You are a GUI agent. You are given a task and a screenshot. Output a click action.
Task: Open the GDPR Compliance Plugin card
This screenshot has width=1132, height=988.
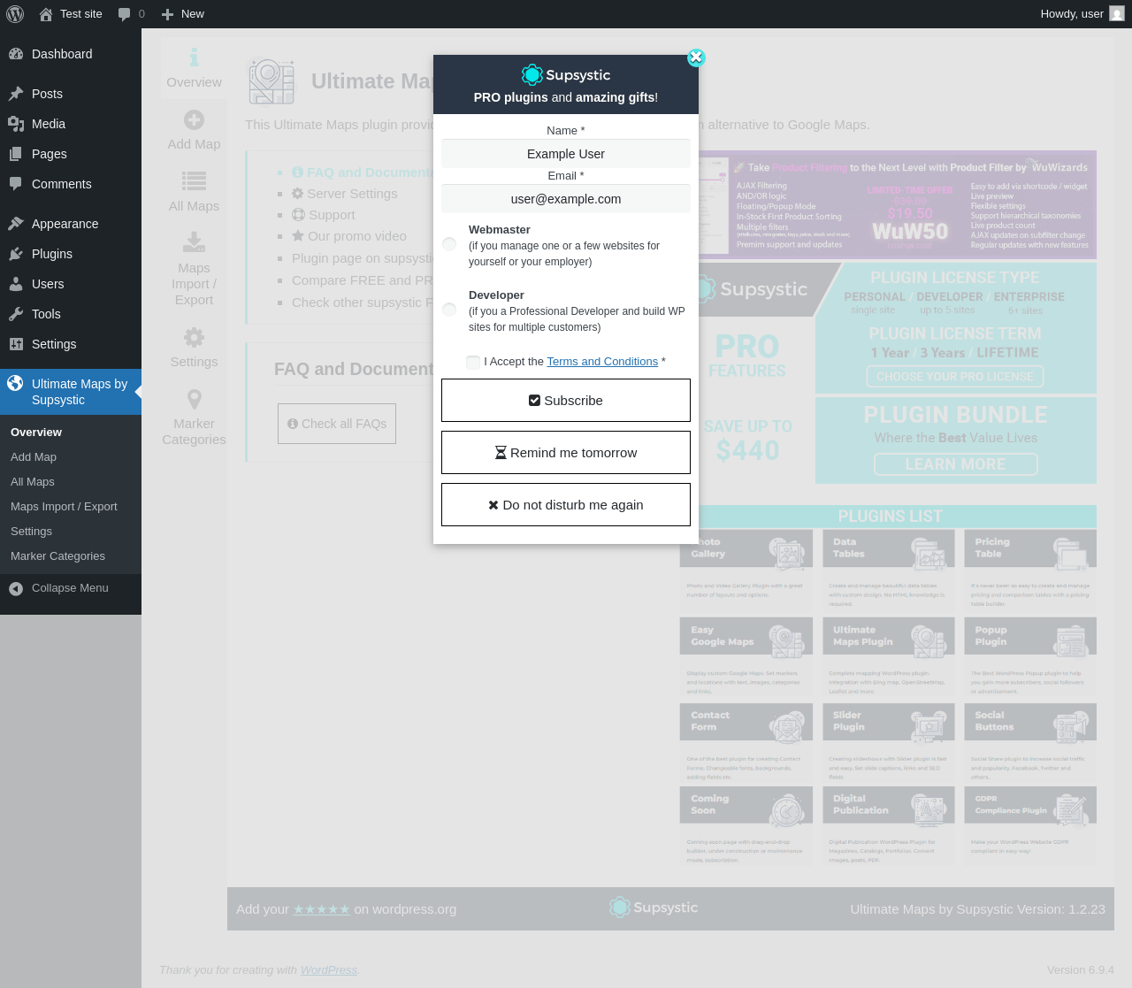(x=1030, y=826)
